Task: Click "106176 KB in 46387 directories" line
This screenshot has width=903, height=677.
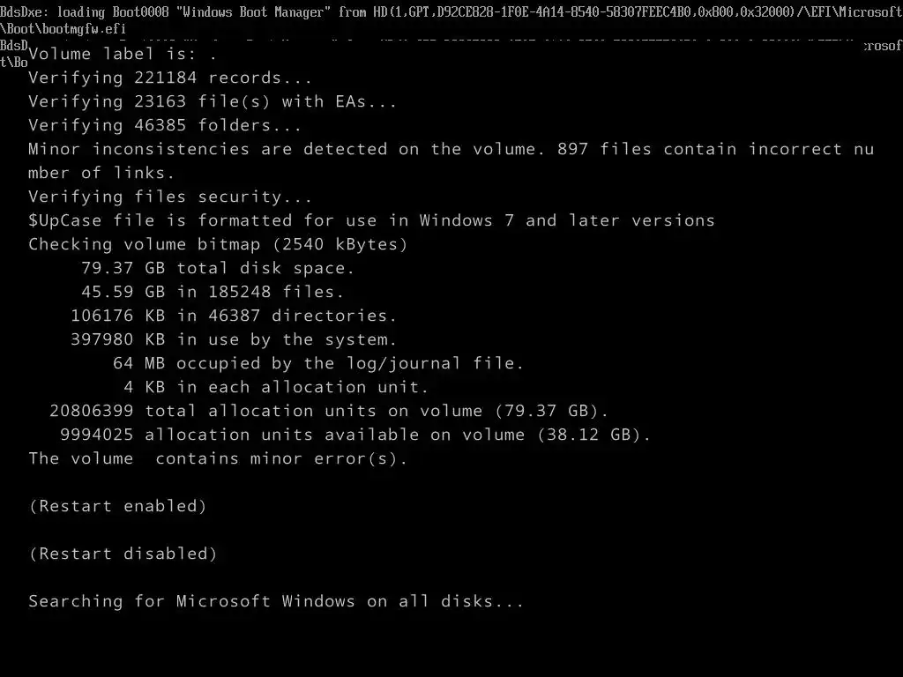Action: pyautogui.click(x=234, y=316)
